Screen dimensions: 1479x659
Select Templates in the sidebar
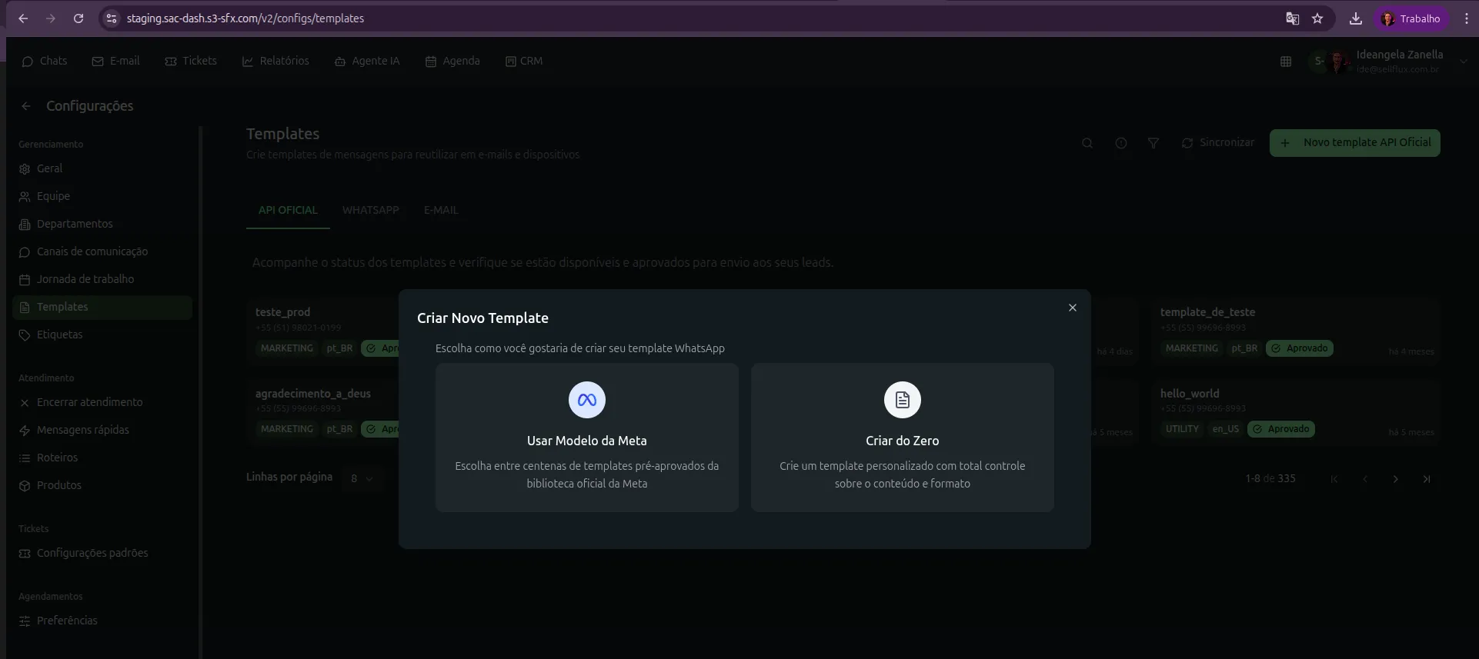(x=102, y=307)
